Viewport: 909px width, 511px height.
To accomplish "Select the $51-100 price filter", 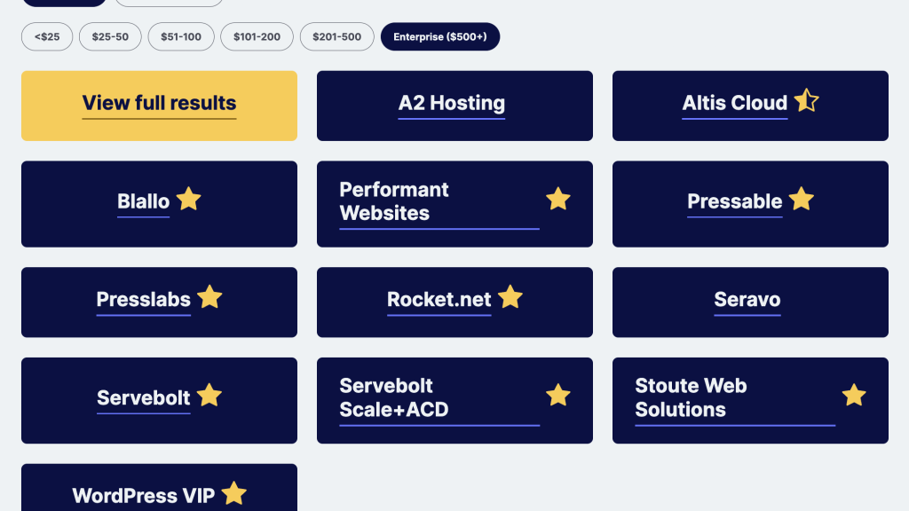I will coord(181,36).
